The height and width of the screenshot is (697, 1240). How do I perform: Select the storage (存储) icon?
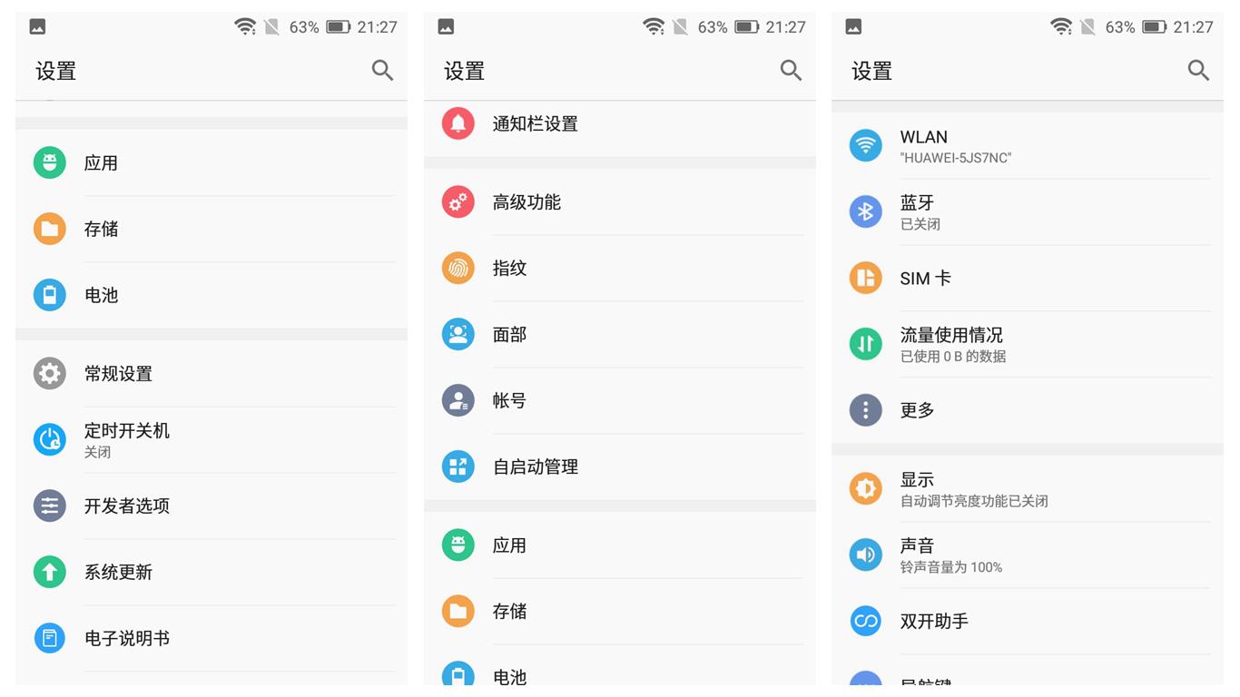point(50,229)
